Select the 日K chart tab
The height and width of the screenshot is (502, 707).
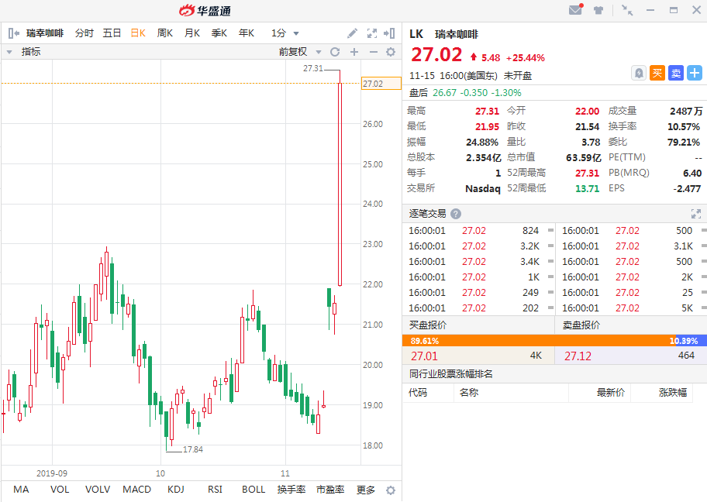138,33
